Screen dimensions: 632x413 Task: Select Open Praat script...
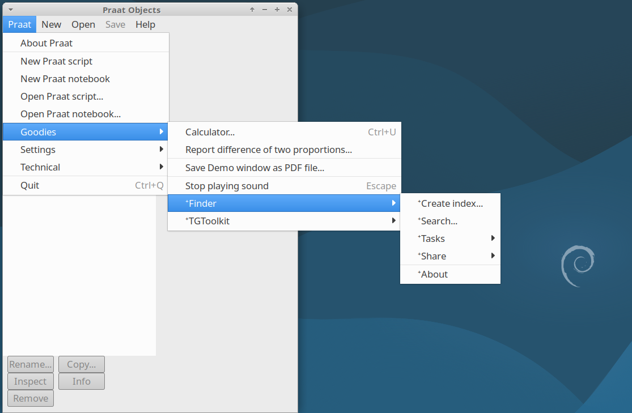(86, 97)
